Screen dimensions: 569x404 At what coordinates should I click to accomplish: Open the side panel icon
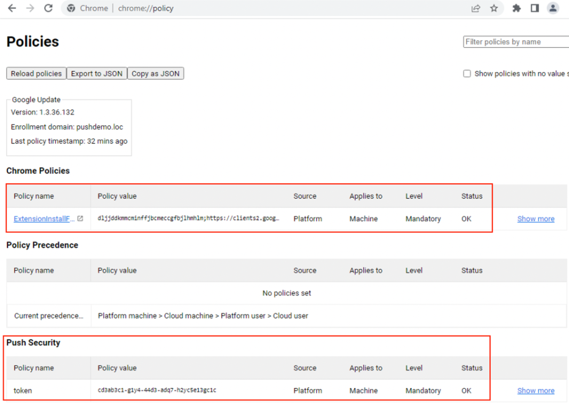(x=535, y=8)
